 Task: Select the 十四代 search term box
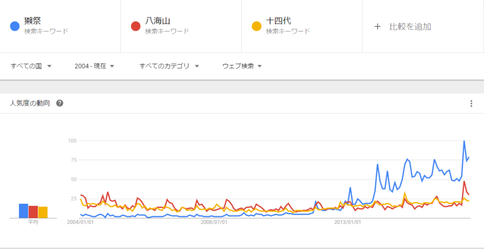(302, 26)
